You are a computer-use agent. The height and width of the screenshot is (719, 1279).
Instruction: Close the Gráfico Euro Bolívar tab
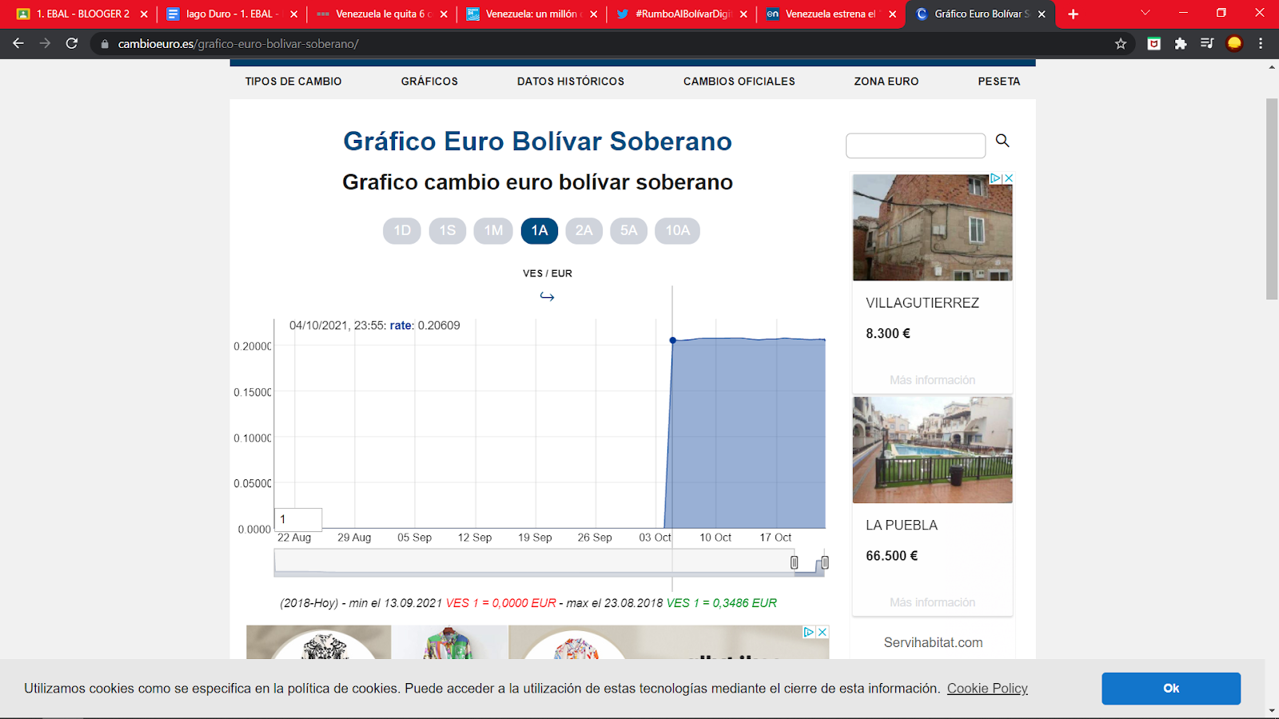click(x=1042, y=14)
